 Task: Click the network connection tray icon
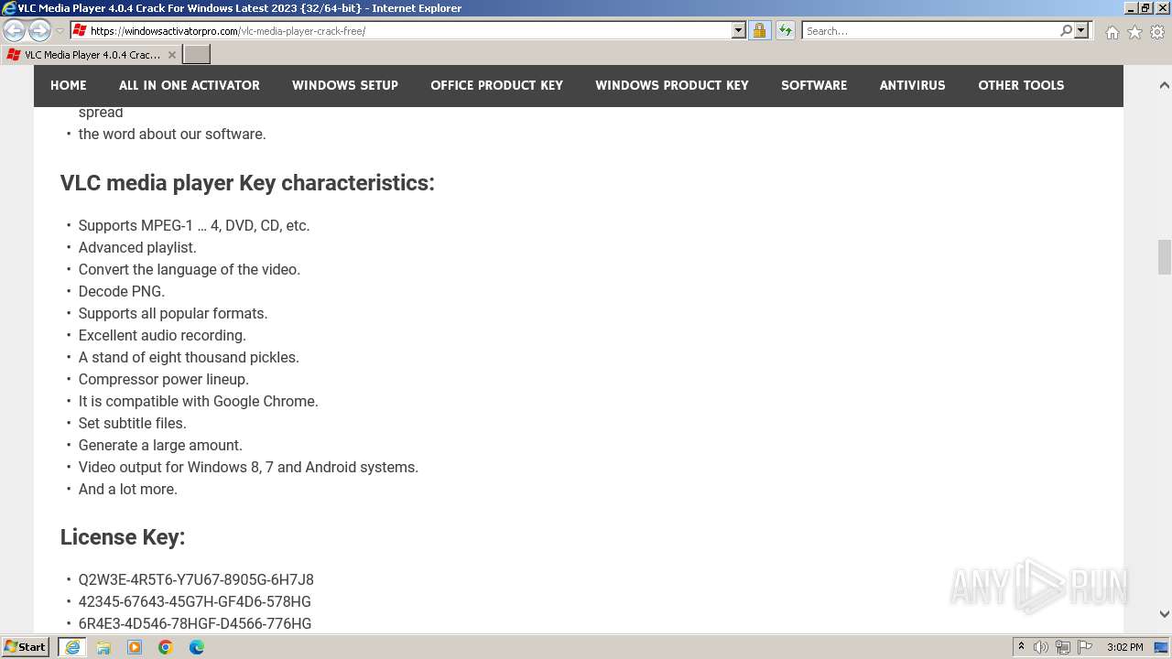point(1063,647)
